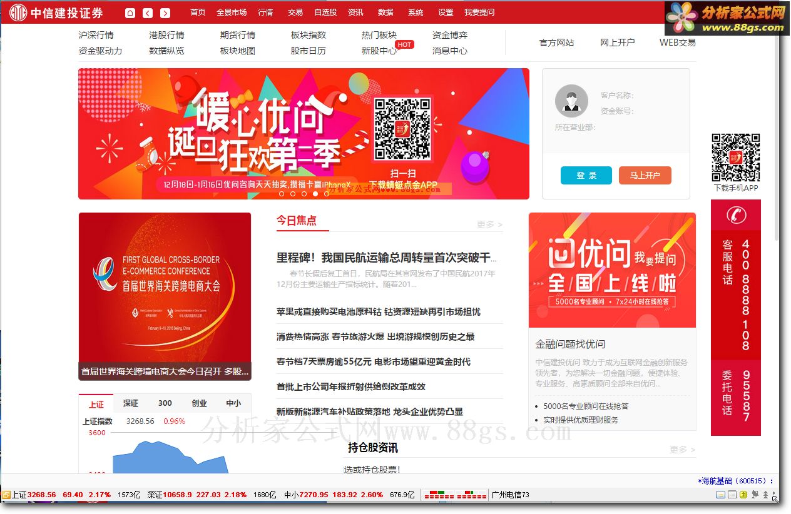The height and width of the screenshot is (514, 791).
Task: Click the lock icon left of 上证 in status bar
Action: [6, 495]
